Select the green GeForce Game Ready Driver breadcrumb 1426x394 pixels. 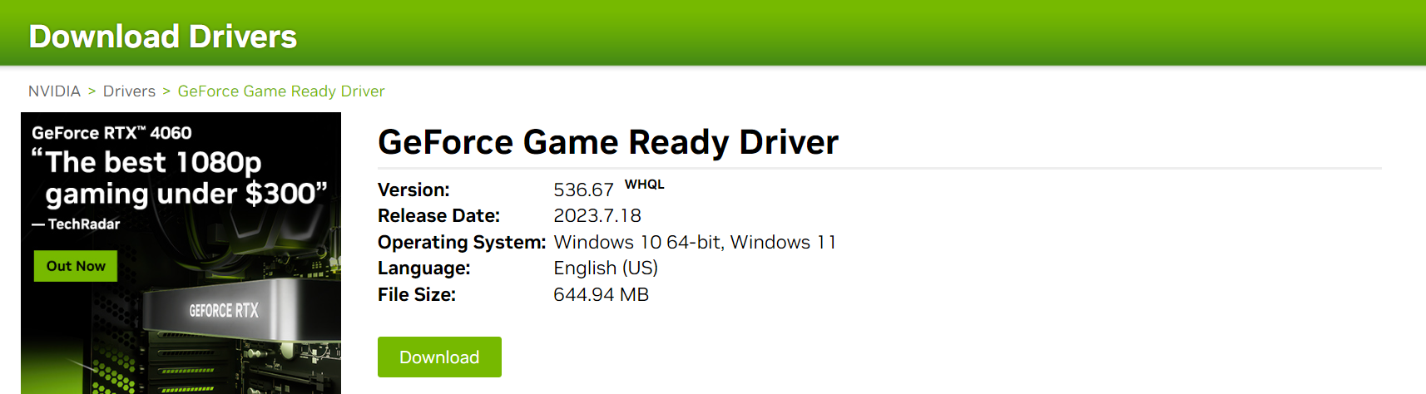pos(281,91)
